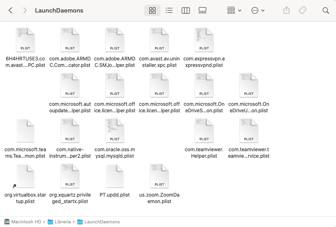Select com.expressvpn.expressvpnd.plist icon
This screenshot has height=227, width=336.
point(204,40)
